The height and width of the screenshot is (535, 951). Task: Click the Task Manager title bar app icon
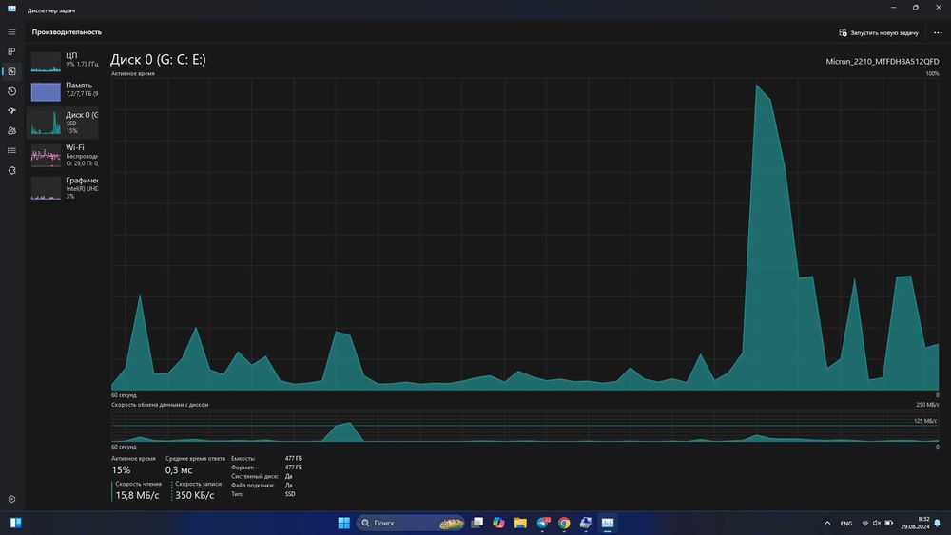[11, 10]
